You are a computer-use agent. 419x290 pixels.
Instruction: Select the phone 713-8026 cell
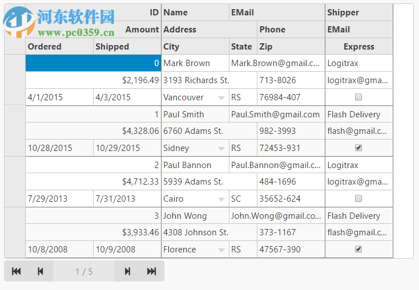[x=291, y=80]
